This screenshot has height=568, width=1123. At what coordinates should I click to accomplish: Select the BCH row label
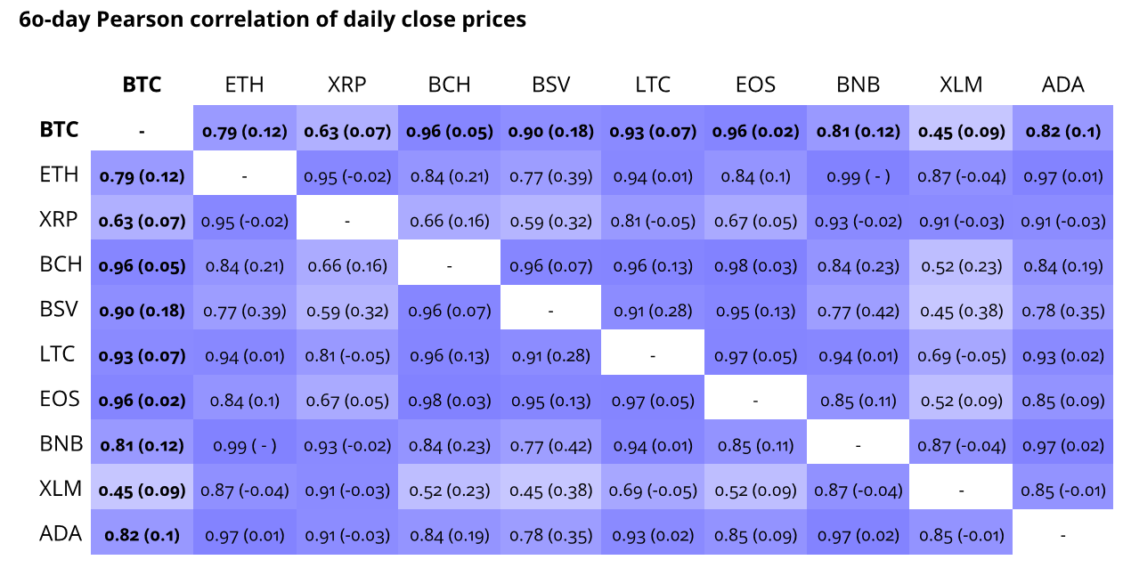(x=61, y=264)
